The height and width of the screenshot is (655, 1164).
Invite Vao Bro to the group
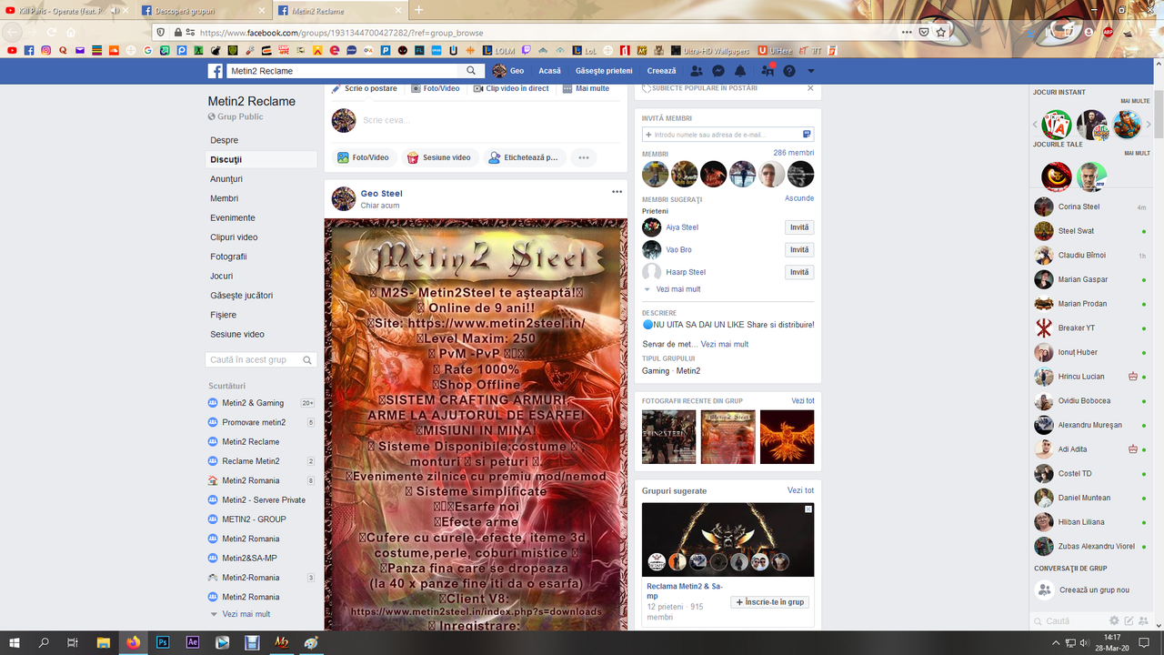click(799, 249)
